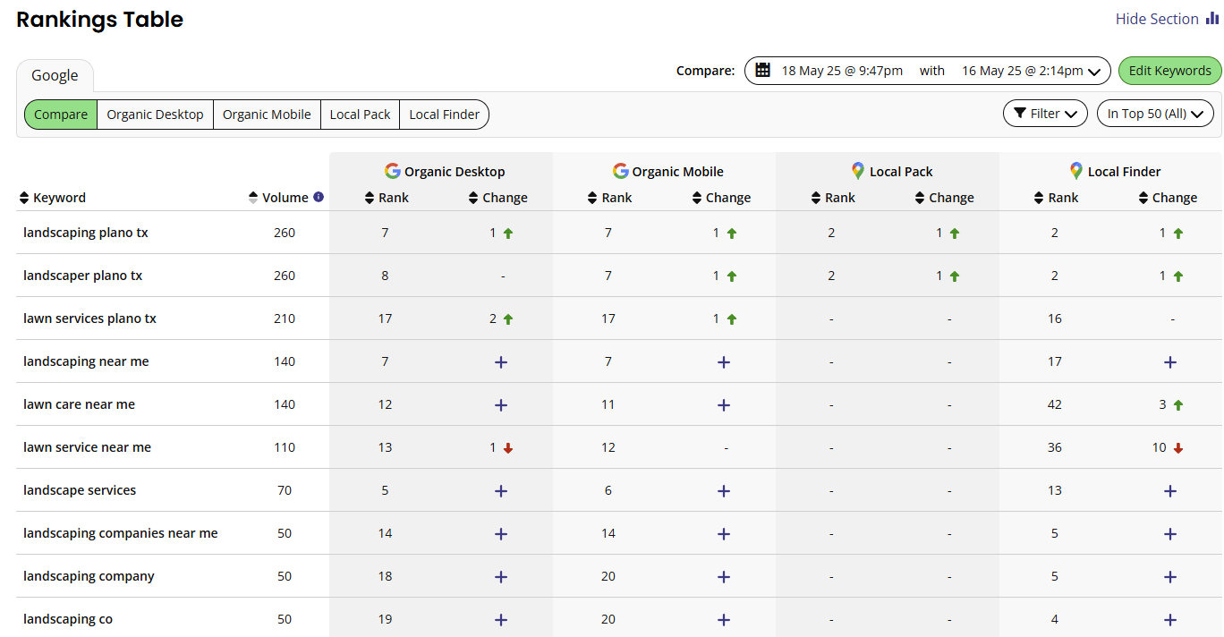The image size is (1224, 637).
Task: Switch to Organic Mobile view
Action: click(x=266, y=114)
